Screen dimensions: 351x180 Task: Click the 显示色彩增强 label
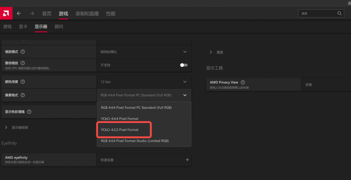15,112
